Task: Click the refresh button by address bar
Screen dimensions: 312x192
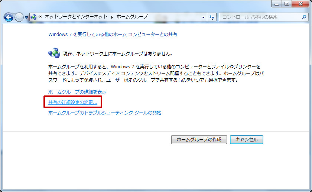Action: [x=212, y=17]
